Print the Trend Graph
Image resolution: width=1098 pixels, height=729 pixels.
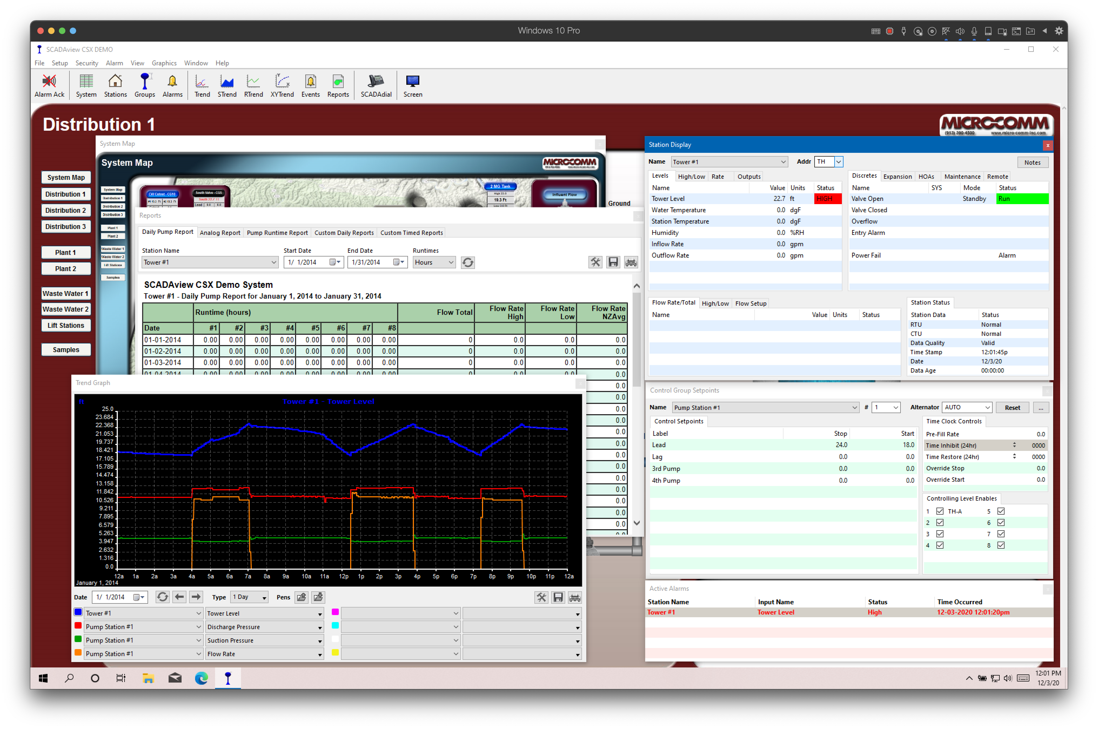click(575, 597)
